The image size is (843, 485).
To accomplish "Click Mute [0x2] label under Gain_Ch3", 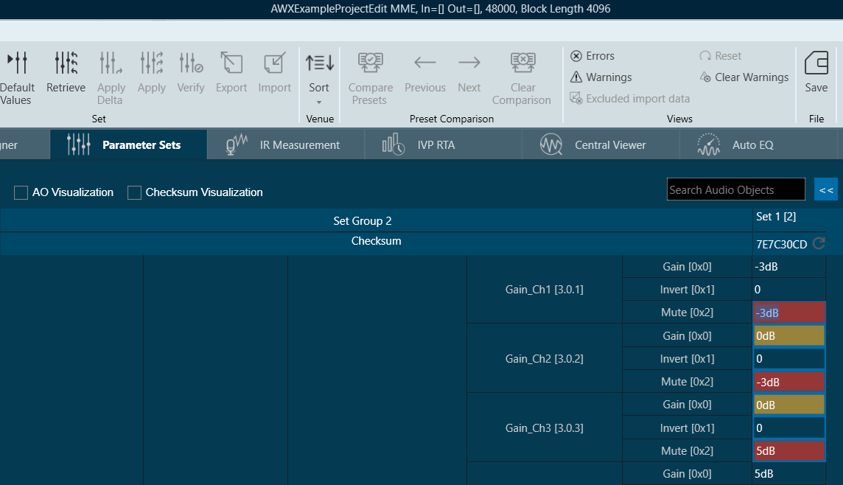I will pos(687,450).
